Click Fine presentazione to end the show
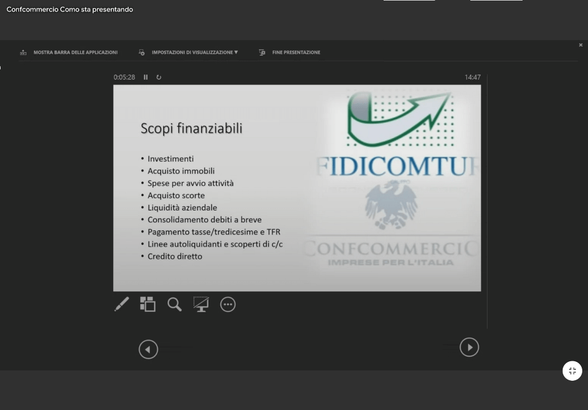Image resolution: width=588 pixels, height=410 pixels. (x=296, y=52)
